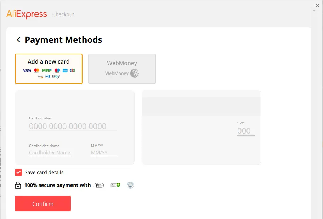Select the WebMoney payment option
Viewport: 323px width, 219px height.
(x=122, y=69)
